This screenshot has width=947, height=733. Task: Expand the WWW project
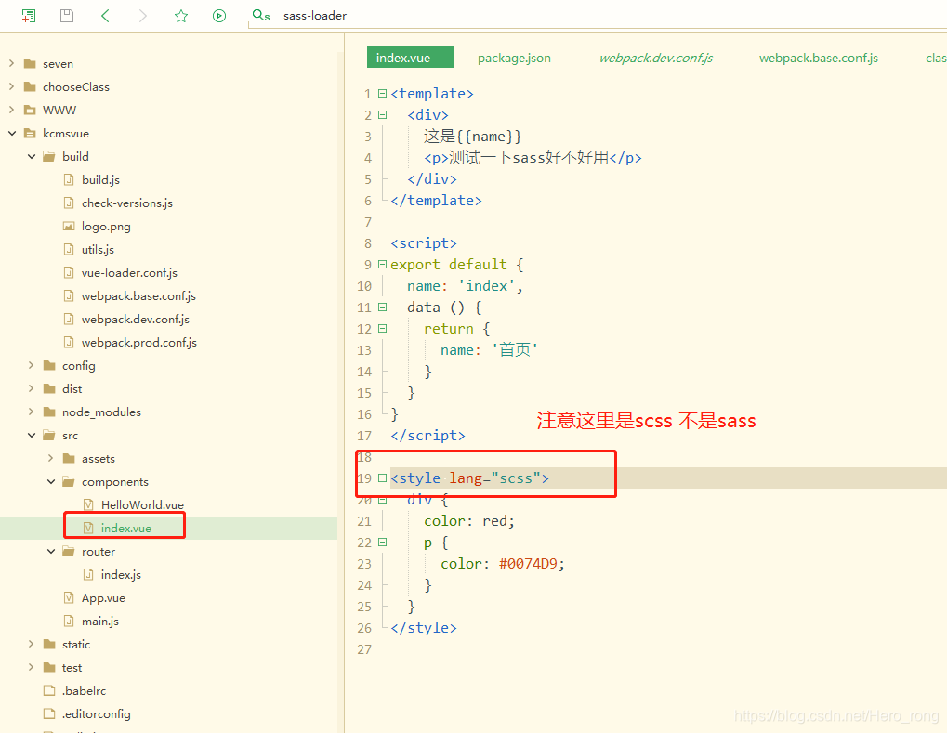(11, 110)
